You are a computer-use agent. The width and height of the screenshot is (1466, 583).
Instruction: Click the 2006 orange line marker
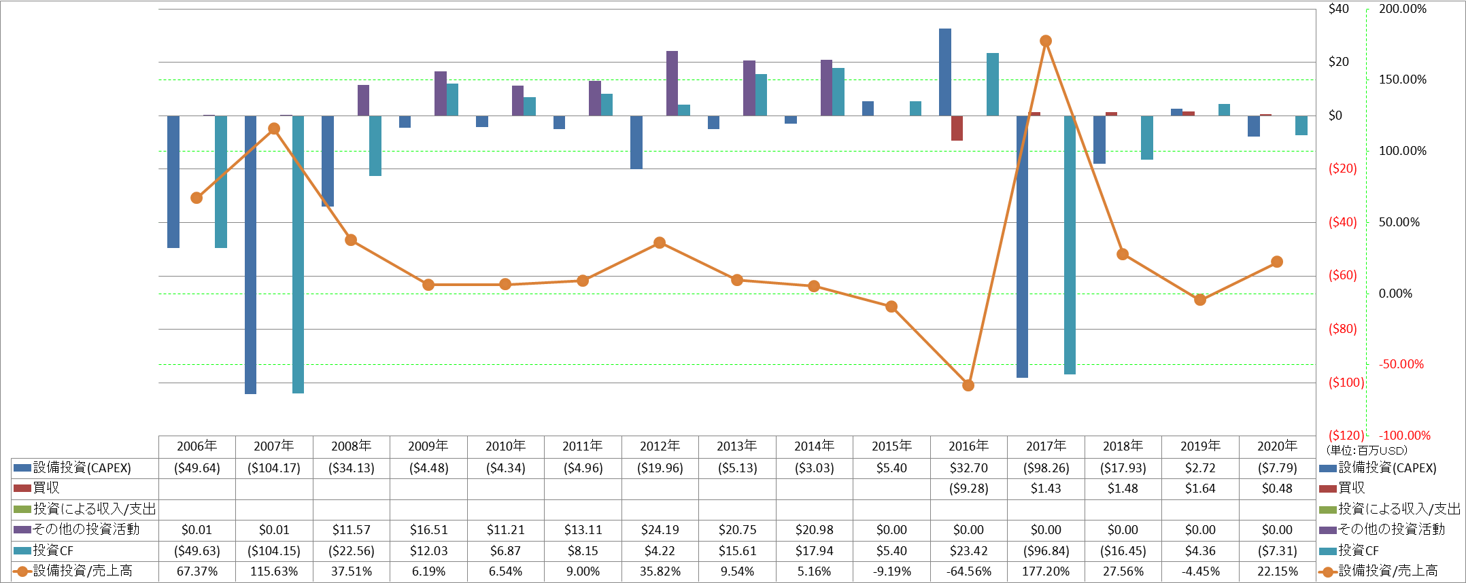[197, 198]
